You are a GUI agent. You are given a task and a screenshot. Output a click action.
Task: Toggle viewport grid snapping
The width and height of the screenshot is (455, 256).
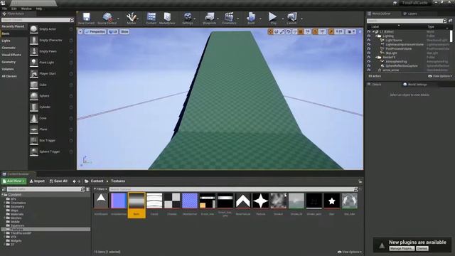(x=301, y=31)
